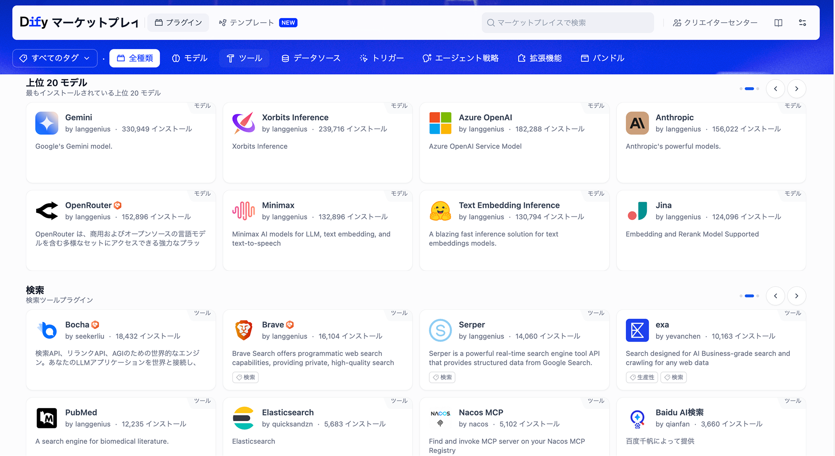Click the Text Embedding Inference emoji icon
This screenshot has width=835, height=456.
point(440,211)
